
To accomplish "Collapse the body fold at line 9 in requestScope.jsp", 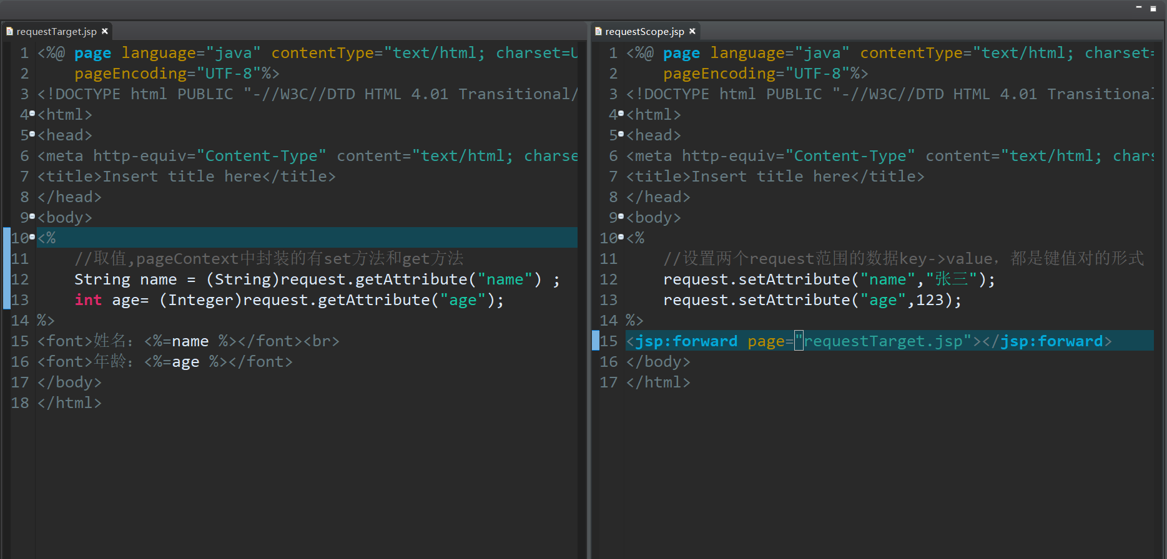I will tap(621, 216).
